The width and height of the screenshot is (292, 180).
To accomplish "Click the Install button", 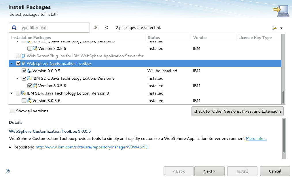I will coord(242,171).
